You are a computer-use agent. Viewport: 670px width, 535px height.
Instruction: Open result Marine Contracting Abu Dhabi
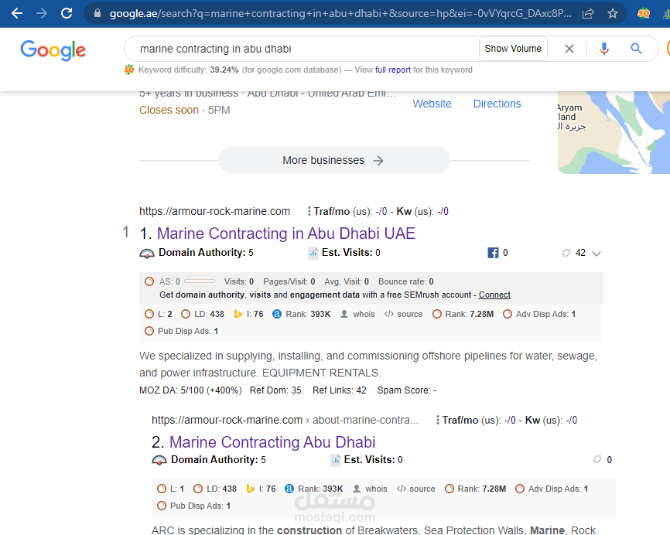click(272, 442)
